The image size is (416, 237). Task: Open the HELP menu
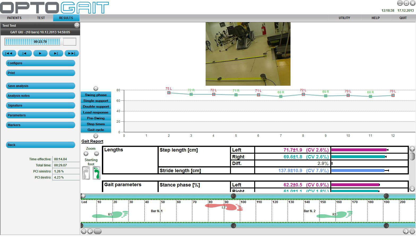[375, 18]
